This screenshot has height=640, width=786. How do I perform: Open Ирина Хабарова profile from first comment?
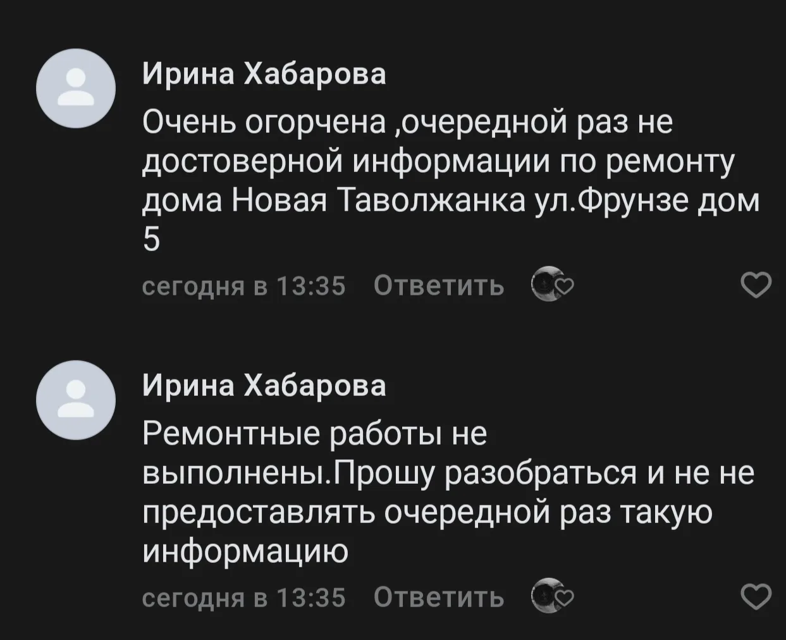coord(264,74)
